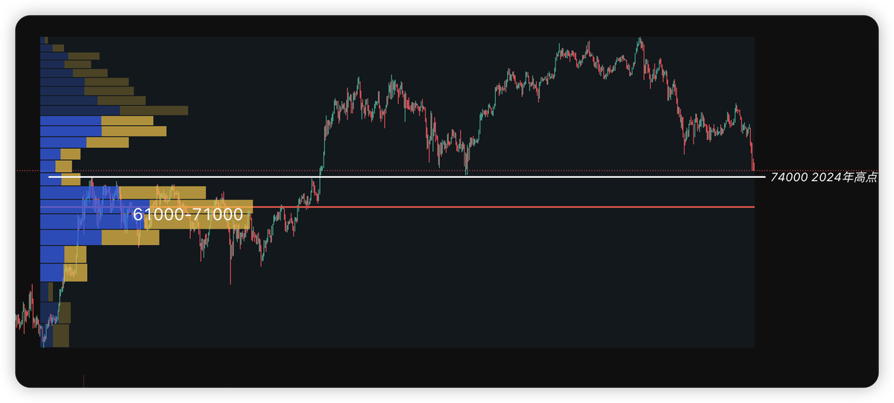Select the solid red horizontal line

pyautogui.click(x=522, y=206)
